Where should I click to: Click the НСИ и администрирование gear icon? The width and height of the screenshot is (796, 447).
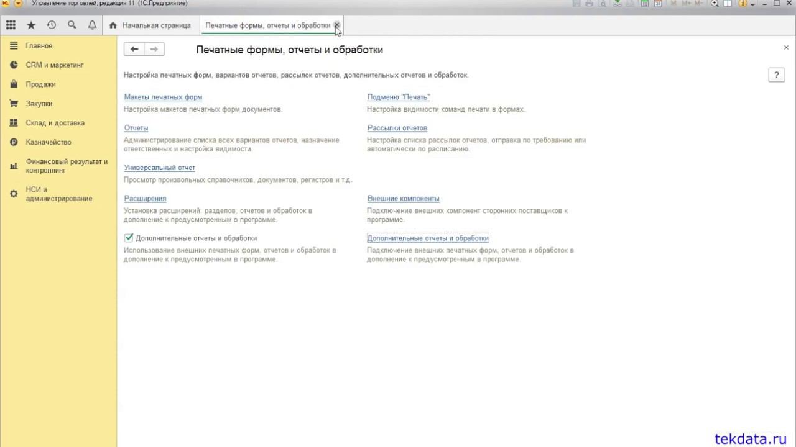[x=14, y=194]
